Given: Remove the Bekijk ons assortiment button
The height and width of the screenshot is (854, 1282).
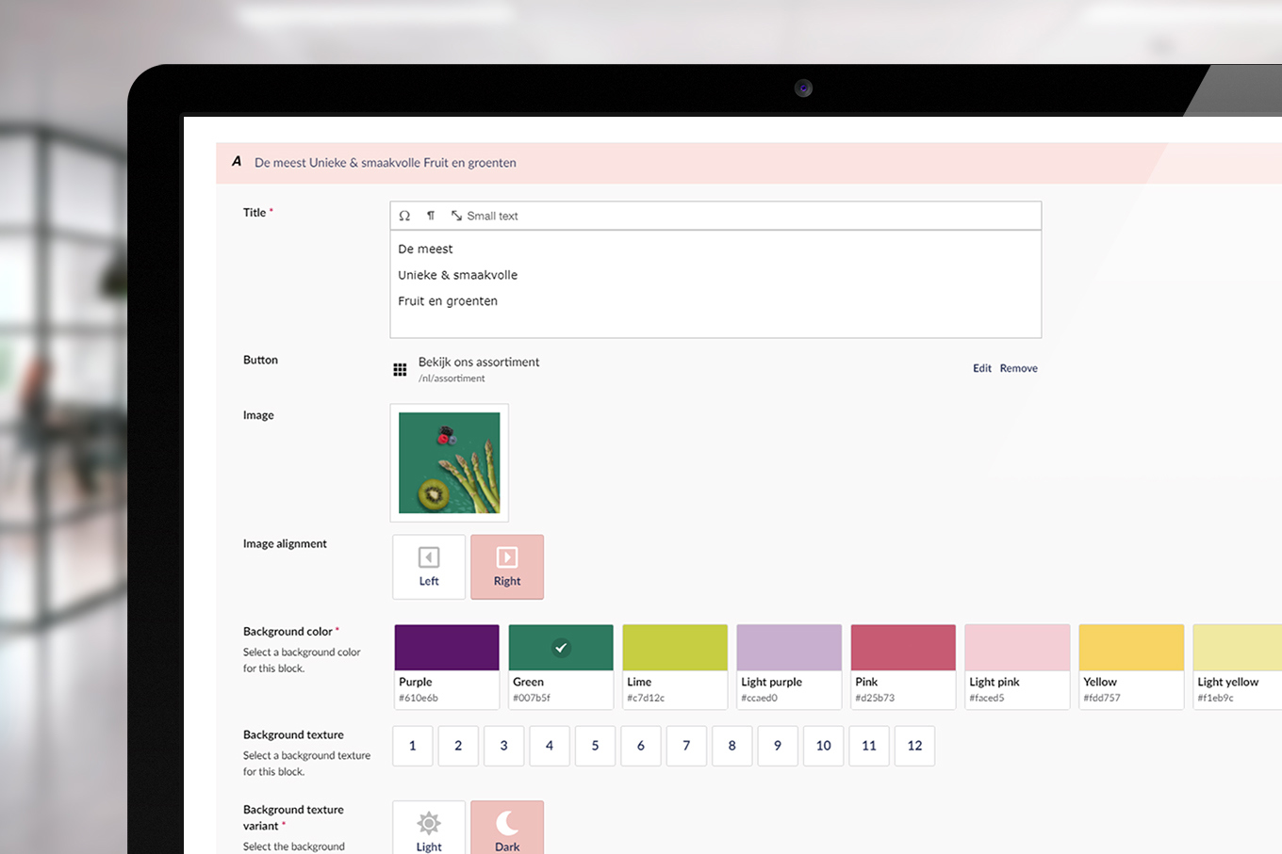Looking at the screenshot, I should pos(1018,368).
